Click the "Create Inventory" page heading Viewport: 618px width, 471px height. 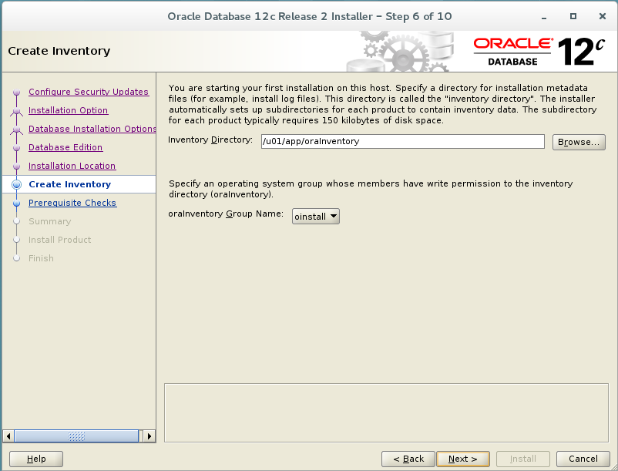(59, 51)
